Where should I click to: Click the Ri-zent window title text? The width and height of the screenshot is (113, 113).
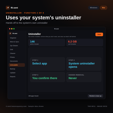[56, 29]
